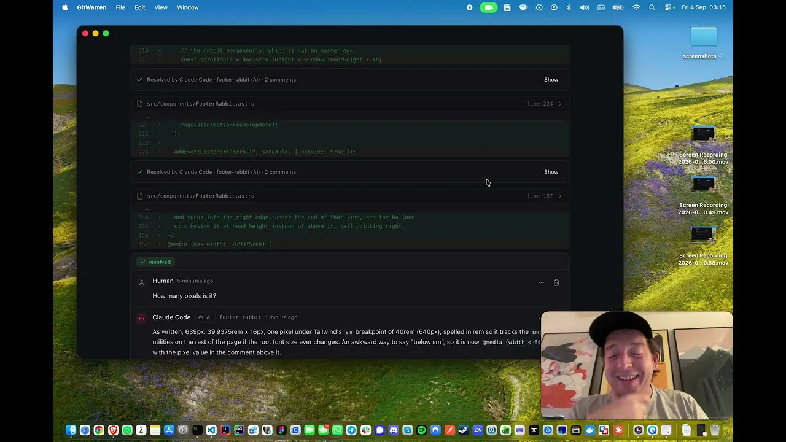Open Finder from the dock

coord(71,430)
